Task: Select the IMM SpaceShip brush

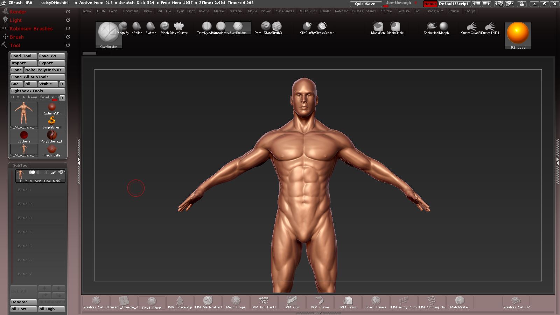Action: click(180, 303)
